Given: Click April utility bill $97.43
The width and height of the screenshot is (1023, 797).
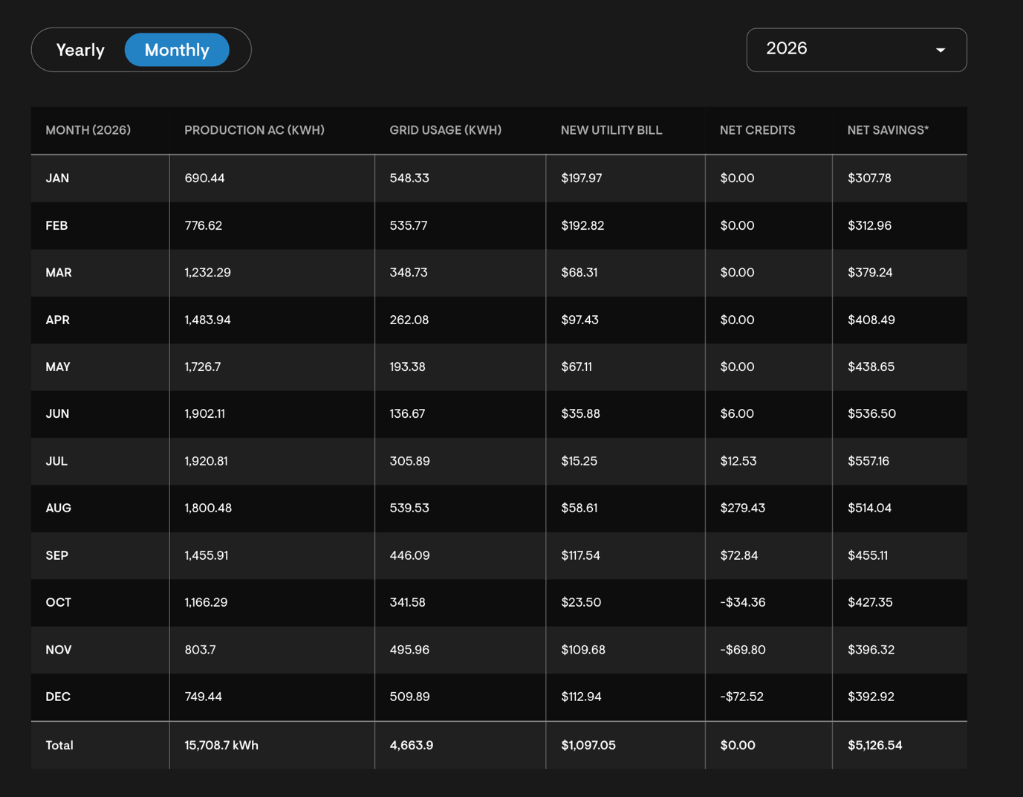Looking at the screenshot, I should coord(579,320).
